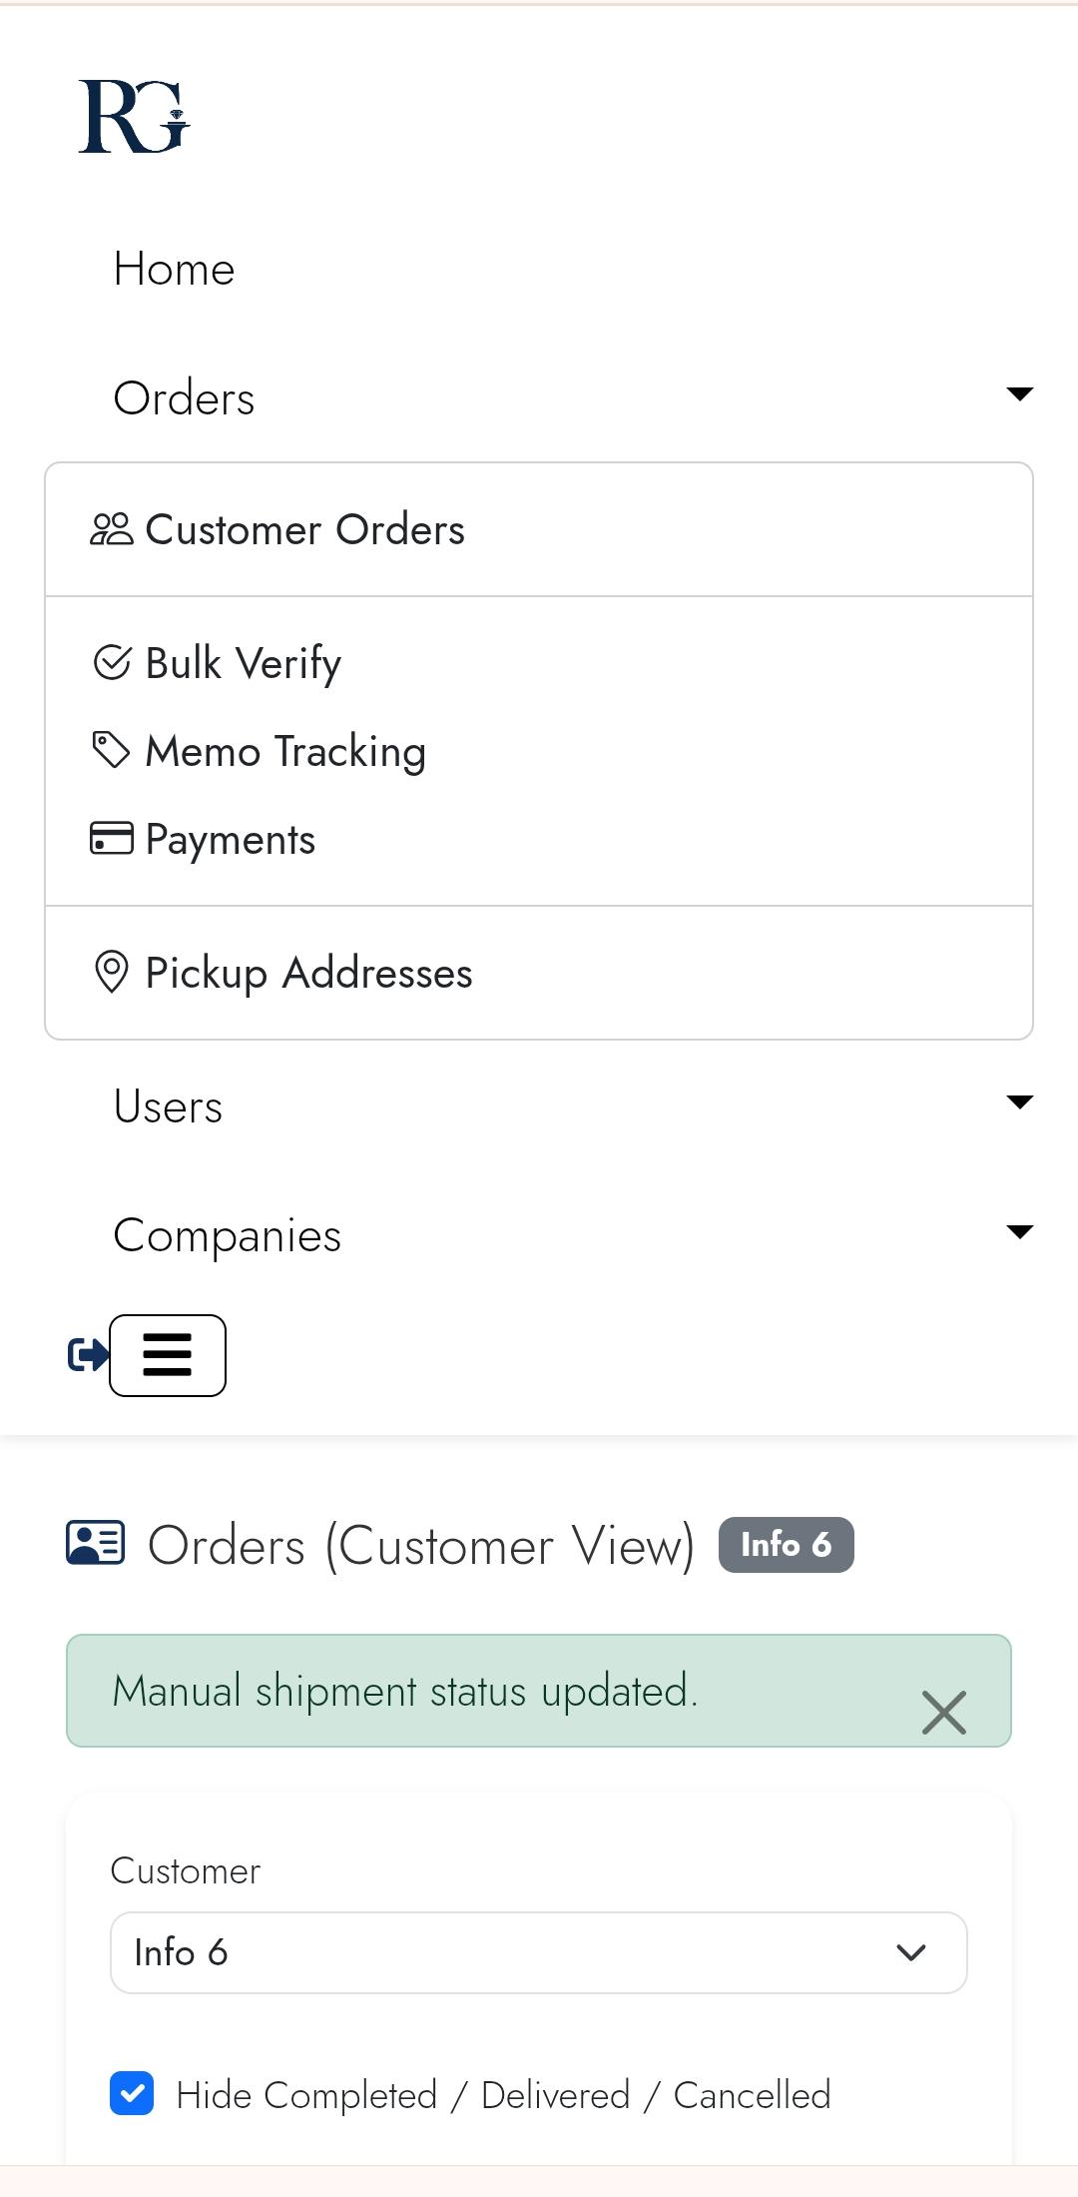Select Memo Tracking from the Orders menu
The width and height of the screenshot is (1078, 2197).
pos(285,751)
